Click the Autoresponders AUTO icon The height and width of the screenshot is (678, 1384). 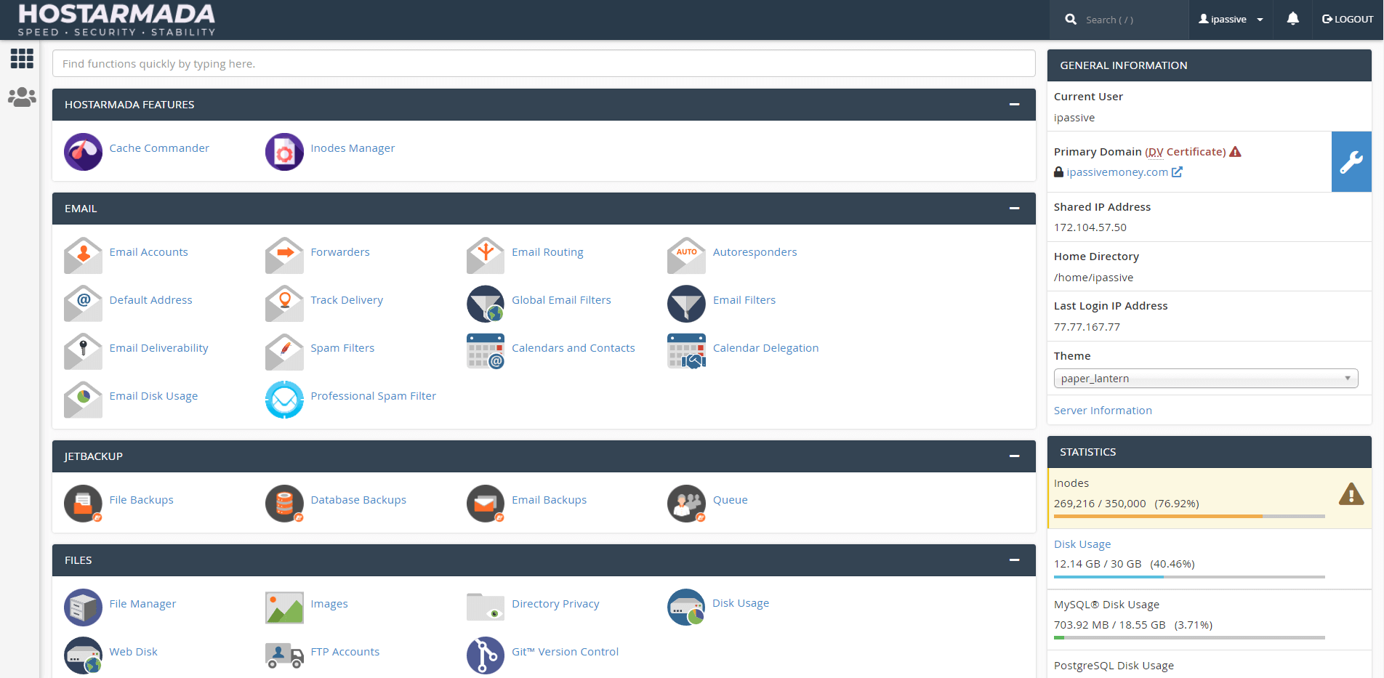tap(686, 255)
